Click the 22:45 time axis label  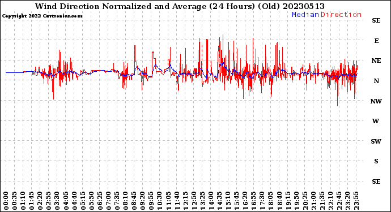(339, 201)
